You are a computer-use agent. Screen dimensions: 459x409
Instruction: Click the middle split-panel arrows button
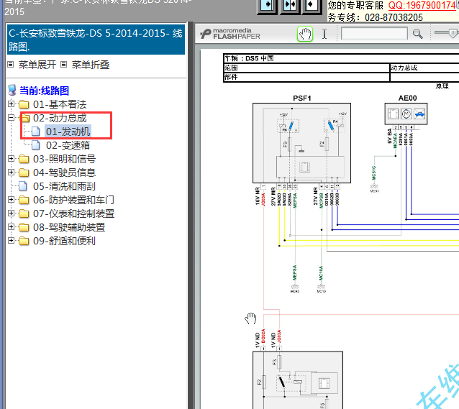[290, 5]
